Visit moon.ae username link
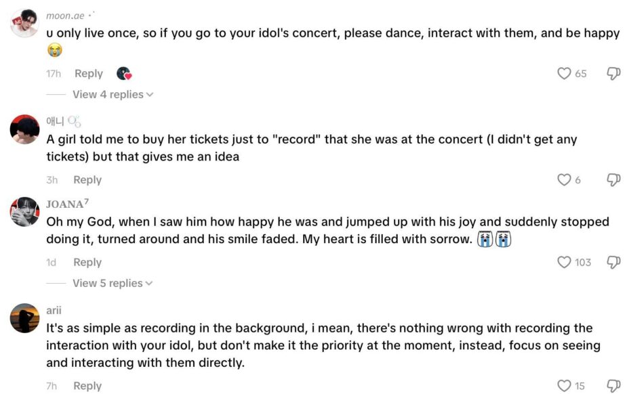The width and height of the screenshot is (627, 394). tap(66, 16)
